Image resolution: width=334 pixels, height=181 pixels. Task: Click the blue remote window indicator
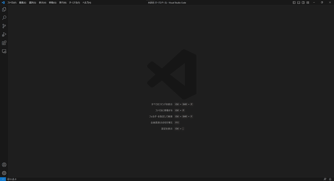coord(3,179)
